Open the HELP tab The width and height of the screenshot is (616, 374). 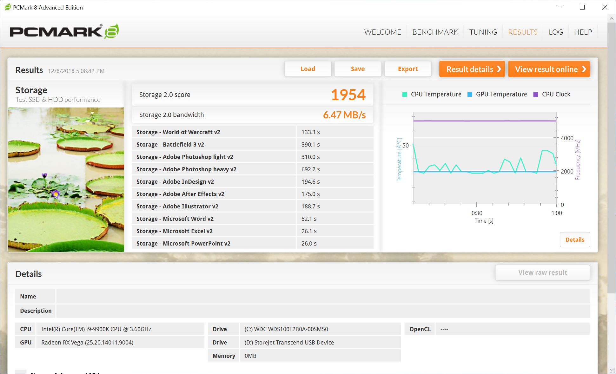click(583, 32)
